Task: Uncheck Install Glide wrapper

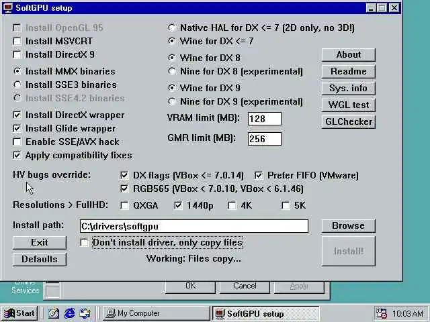Action: pyautogui.click(x=17, y=128)
